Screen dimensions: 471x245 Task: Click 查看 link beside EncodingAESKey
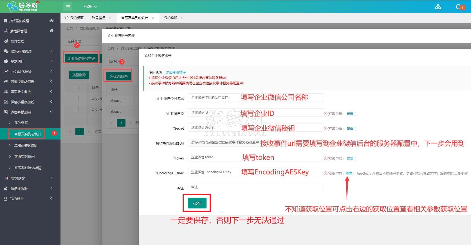point(349,173)
